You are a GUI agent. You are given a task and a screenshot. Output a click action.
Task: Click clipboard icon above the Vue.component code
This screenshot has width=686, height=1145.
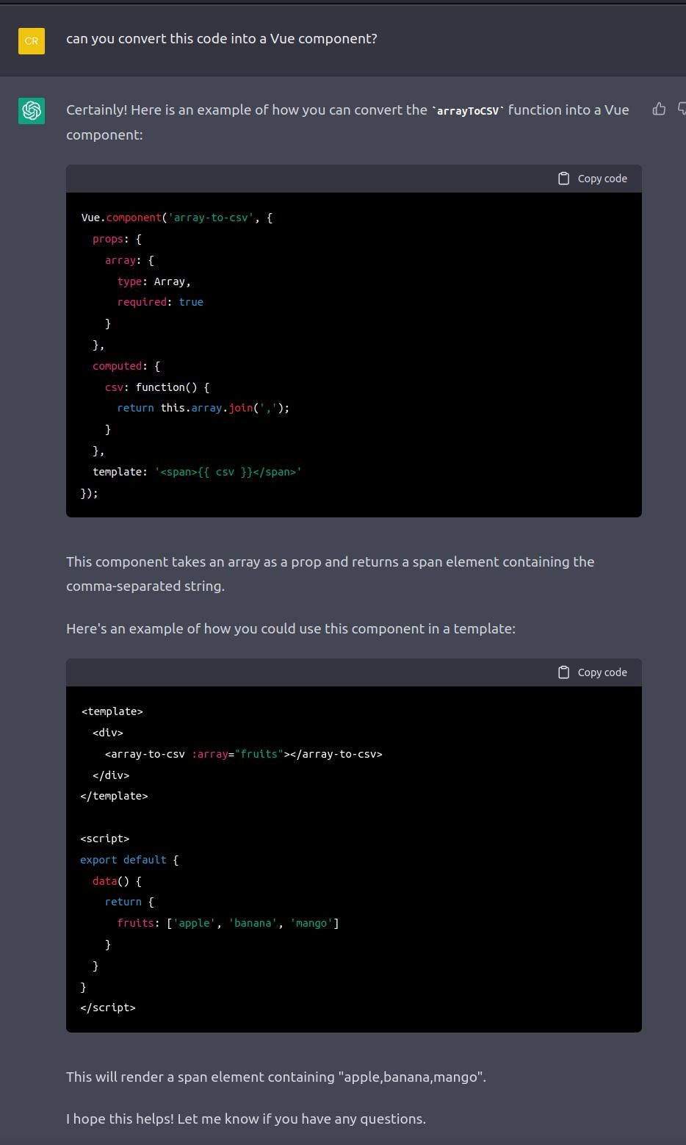coord(563,179)
